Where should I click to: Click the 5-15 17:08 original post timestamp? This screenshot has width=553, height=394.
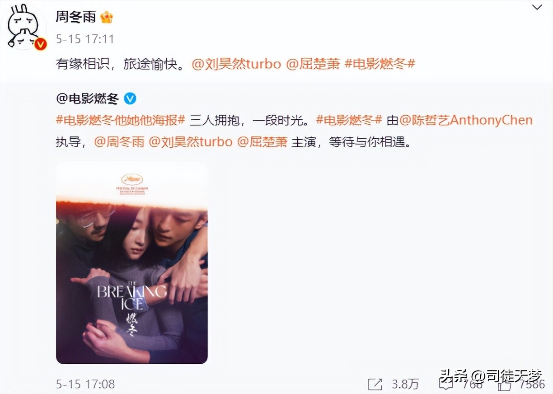[x=85, y=385]
